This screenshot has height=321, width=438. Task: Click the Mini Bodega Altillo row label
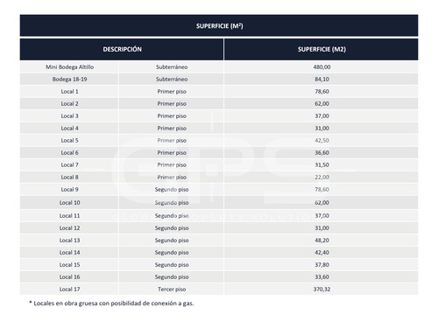click(69, 67)
